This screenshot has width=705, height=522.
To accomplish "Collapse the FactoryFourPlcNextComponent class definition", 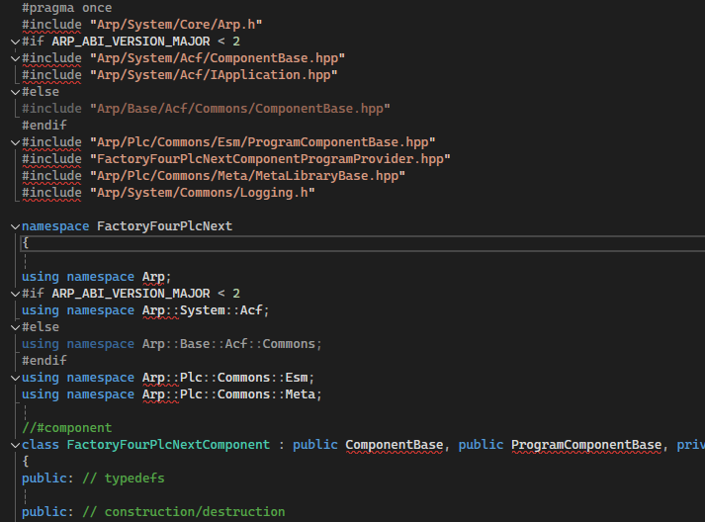I will (x=13, y=445).
